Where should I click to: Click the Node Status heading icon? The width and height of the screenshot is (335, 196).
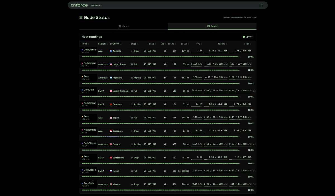click(x=81, y=18)
